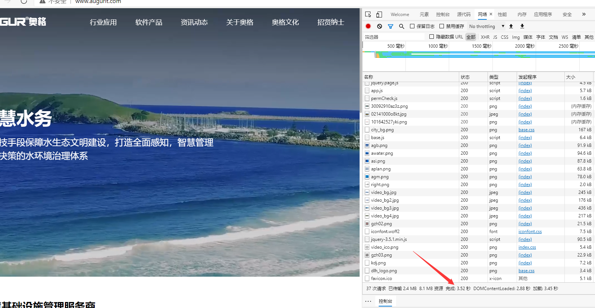Viewport: 595px width, 308px height.
Task: Click the inspect element picker icon
Action: point(368,15)
